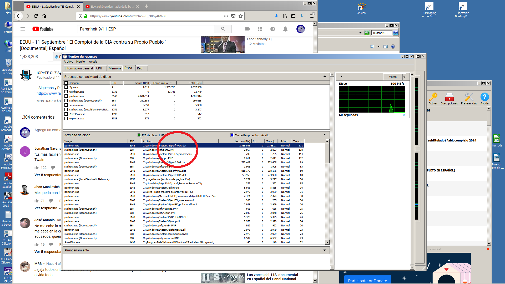Image resolution: width=505 pixels, height=284 pixels.
Task: Open the Monitor menu
Action: point(81,62)
